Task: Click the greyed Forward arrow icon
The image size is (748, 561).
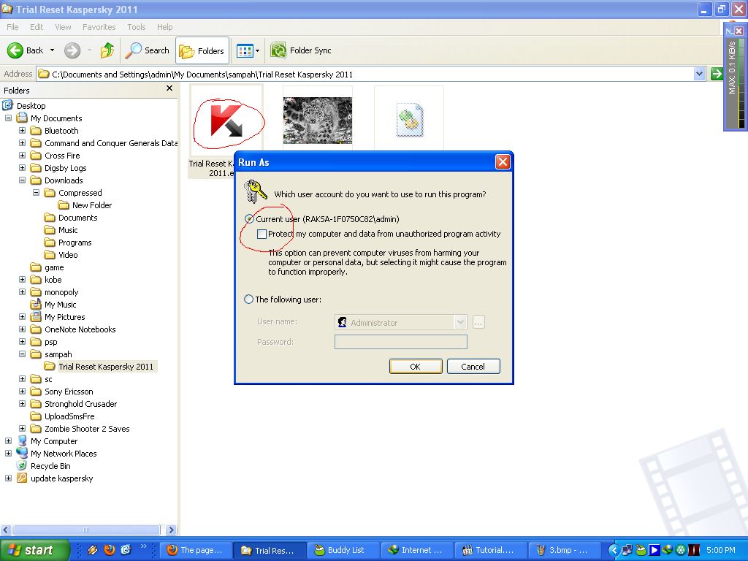Action: [72, 50]
